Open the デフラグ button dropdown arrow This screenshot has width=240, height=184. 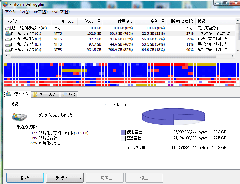pyautogui.click(x=80, y=178)
